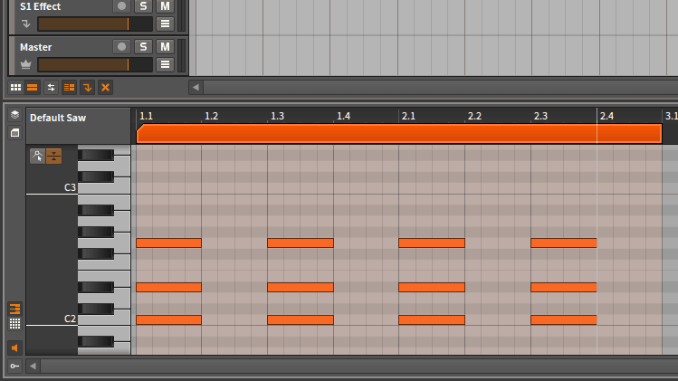Click piano roll scroll left arrow

point(33,367)
